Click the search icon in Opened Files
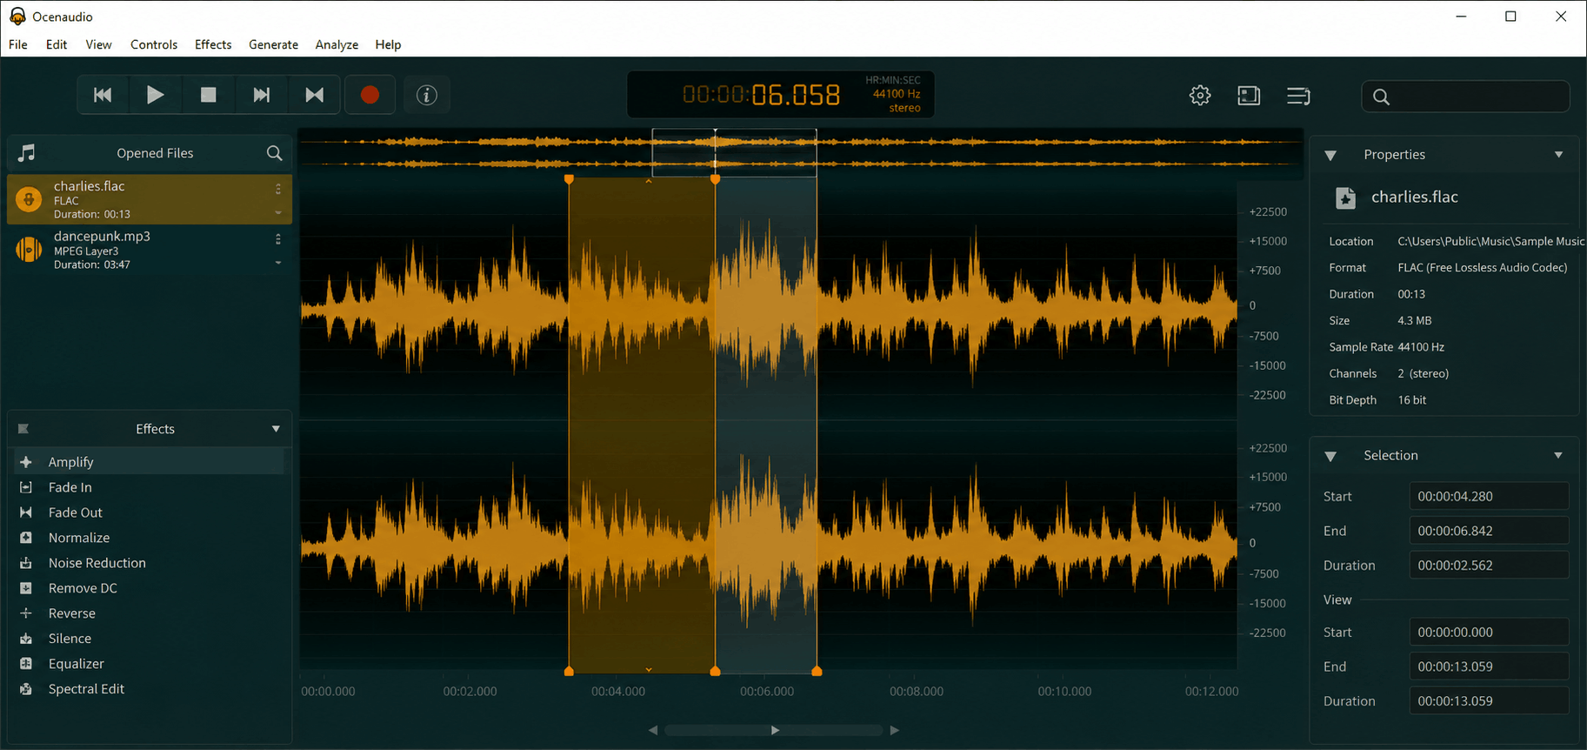This screenshot has width=1587, height=750. pyautogui.click(x=274, y=153)
